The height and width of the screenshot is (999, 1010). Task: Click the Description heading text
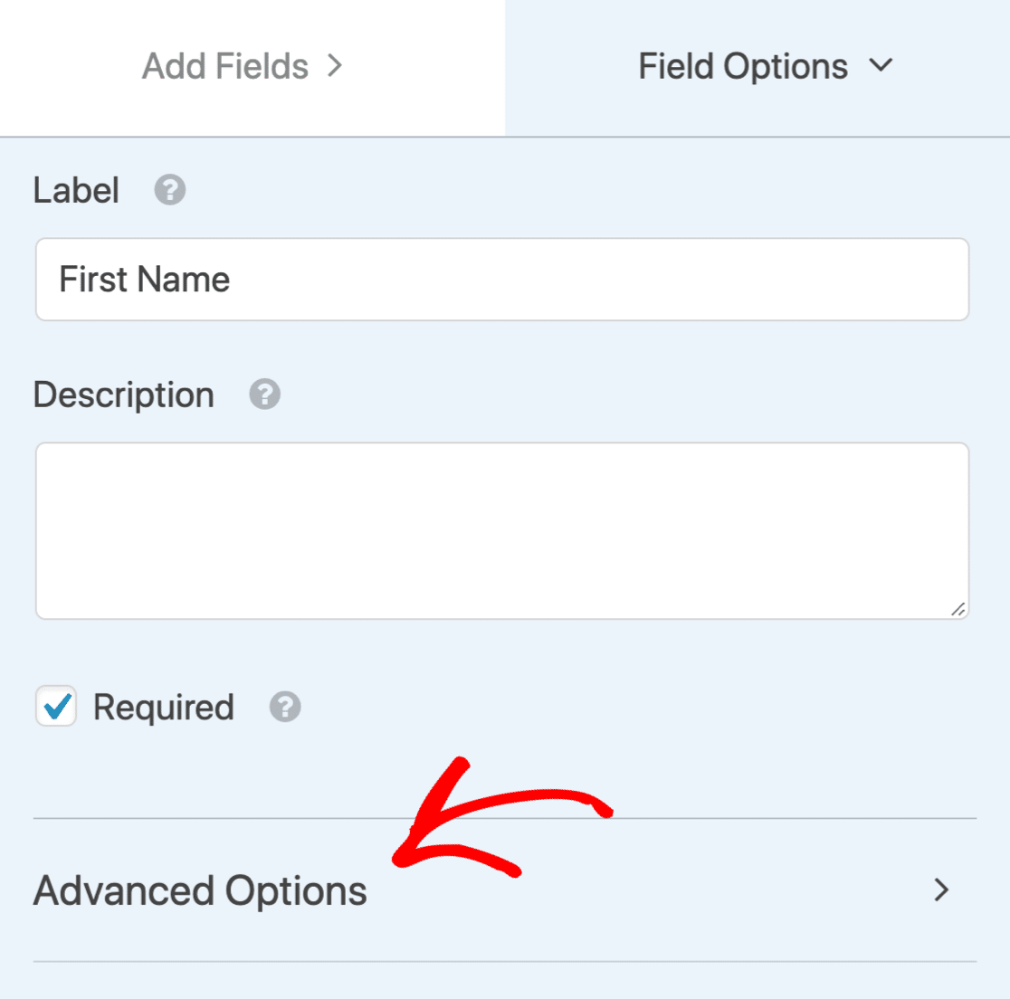coord(124,395)
